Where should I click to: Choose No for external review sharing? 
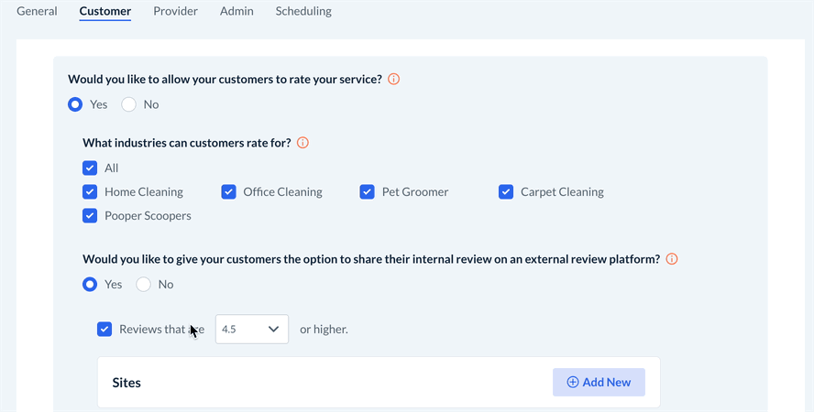144,285
